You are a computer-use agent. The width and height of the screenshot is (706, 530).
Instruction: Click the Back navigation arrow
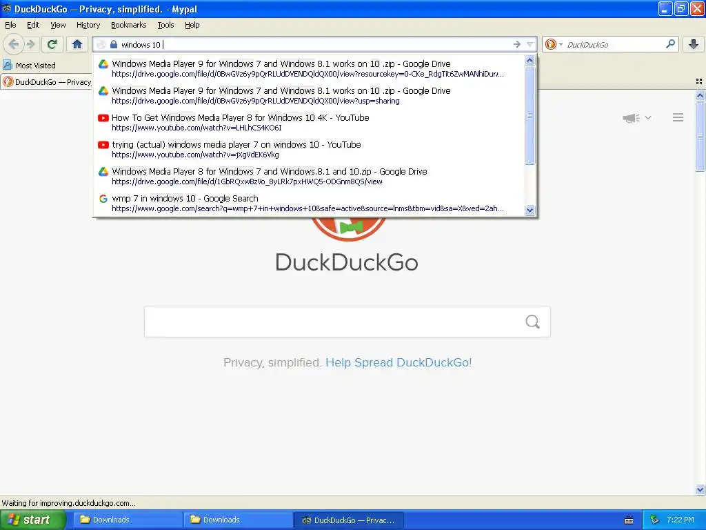(x=14, y=44)
